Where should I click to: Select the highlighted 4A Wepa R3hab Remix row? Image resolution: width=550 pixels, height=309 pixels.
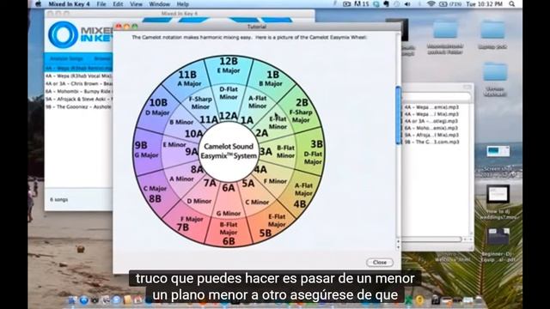point(78,68)
